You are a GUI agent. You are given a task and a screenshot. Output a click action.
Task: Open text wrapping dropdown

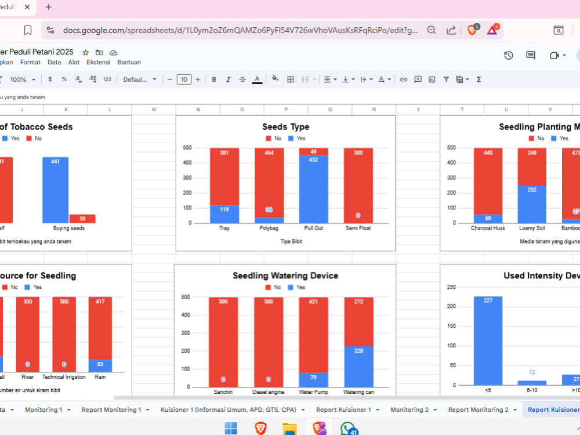[366, 79]
